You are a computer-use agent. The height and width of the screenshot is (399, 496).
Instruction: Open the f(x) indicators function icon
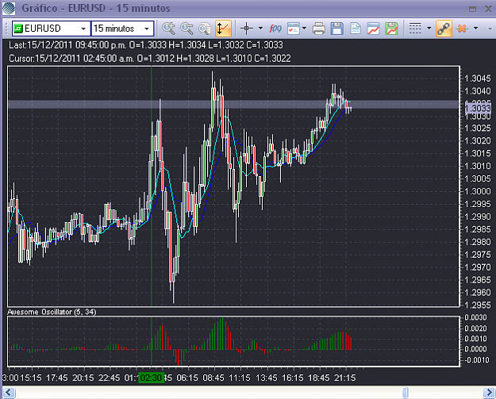(x=275, y=29)
